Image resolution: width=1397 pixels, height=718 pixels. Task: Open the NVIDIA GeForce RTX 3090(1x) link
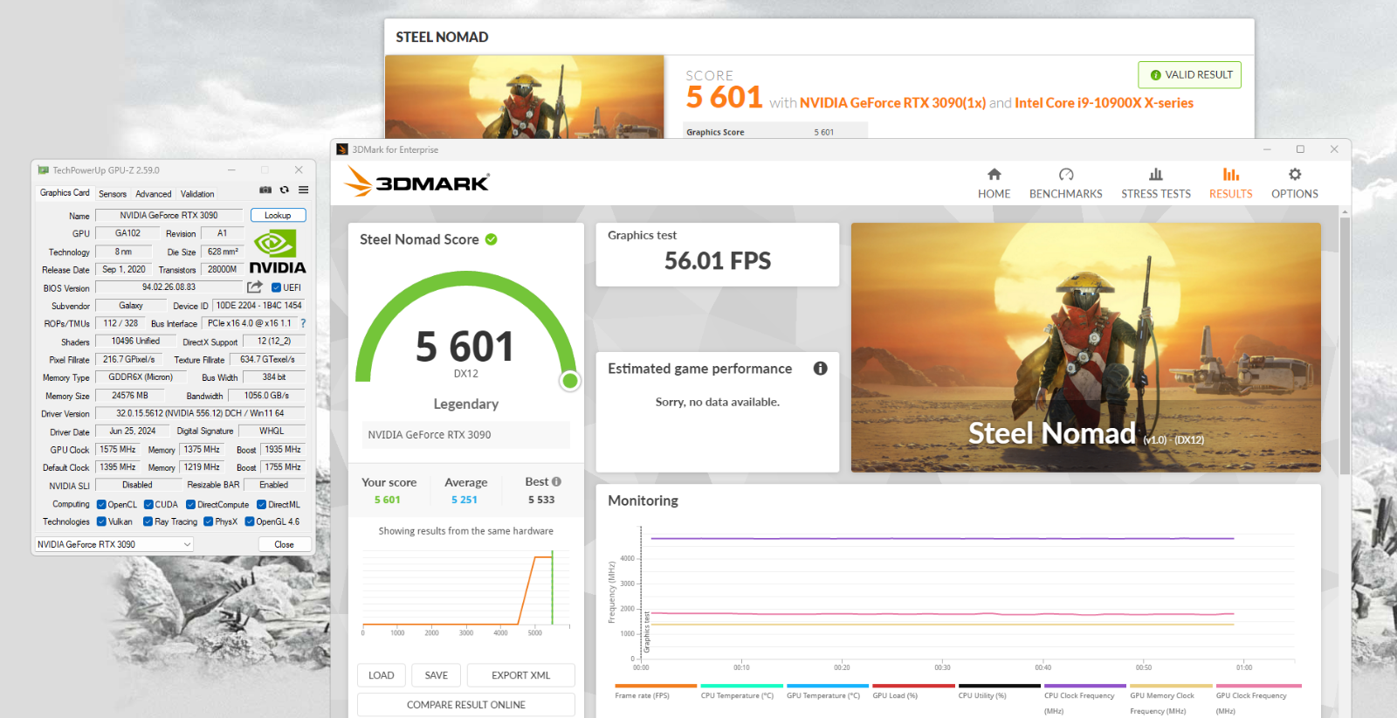pyautogui.click(x=892, y=103)
